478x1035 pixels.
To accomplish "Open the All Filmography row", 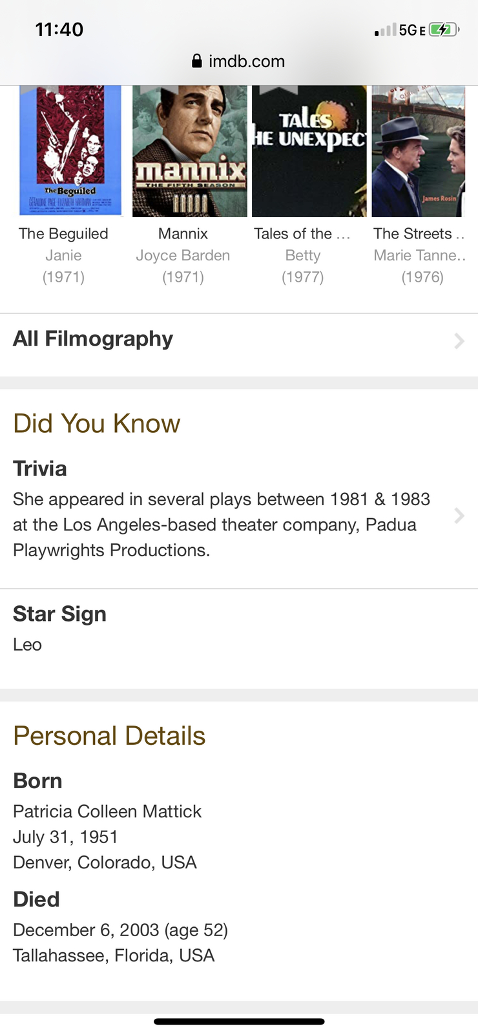I will coord(239,339).
